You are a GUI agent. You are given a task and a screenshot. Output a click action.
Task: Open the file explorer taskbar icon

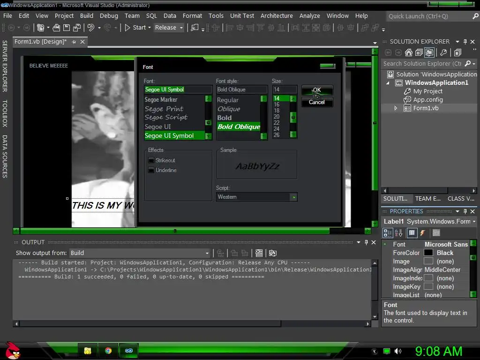click(x=88, y=351)
